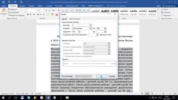Click По умолчанию button in dialog
This screenshot has height=100, width=178.
tap(67, 76)
